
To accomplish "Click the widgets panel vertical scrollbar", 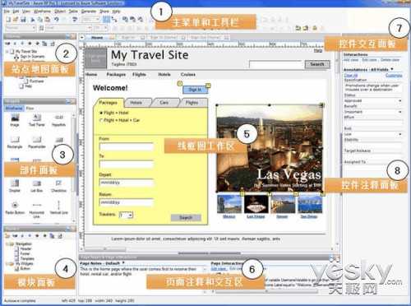I will [74, 167].
